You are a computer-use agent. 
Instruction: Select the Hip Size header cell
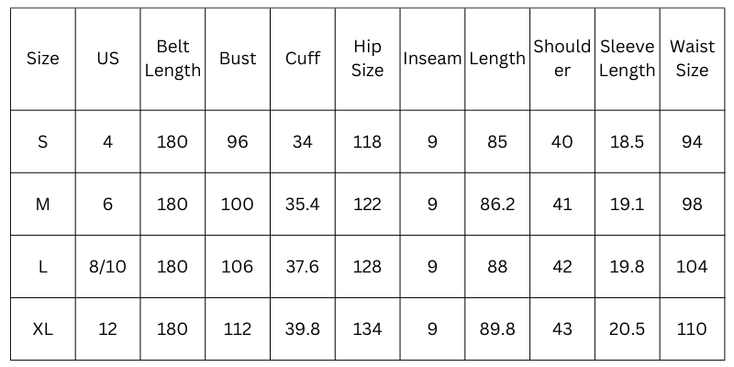(367, 59)
